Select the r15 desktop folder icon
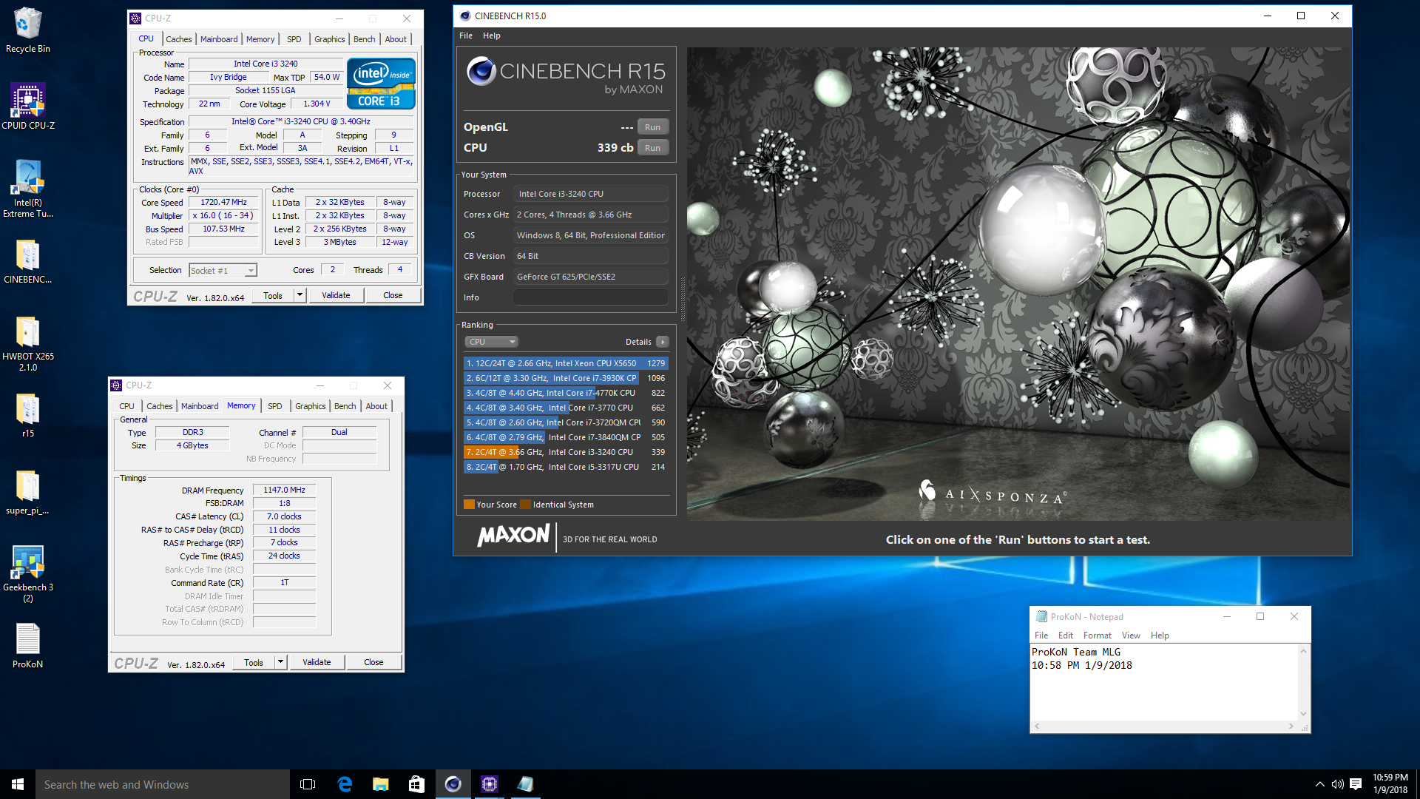 click(28, 416)
